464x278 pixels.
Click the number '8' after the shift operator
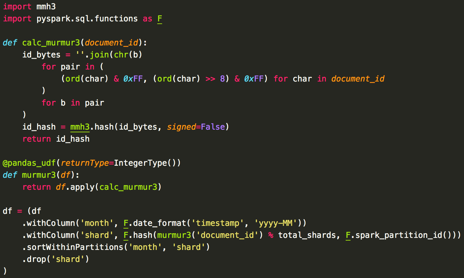click(x=222, y=79)
